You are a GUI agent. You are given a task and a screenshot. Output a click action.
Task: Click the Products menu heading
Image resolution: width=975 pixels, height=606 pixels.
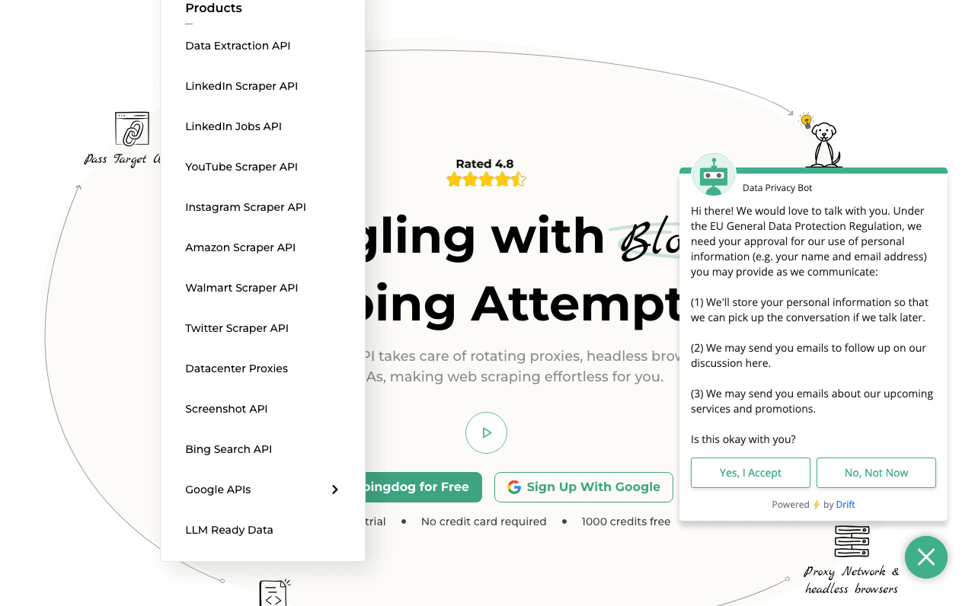pyautogui.click(x=213, y=8)
